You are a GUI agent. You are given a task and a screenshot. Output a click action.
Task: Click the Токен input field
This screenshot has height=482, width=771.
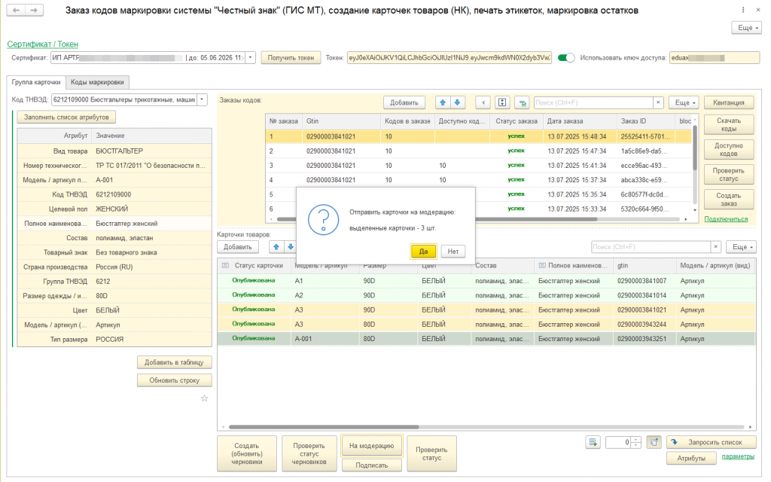click(x=449, y=57)
